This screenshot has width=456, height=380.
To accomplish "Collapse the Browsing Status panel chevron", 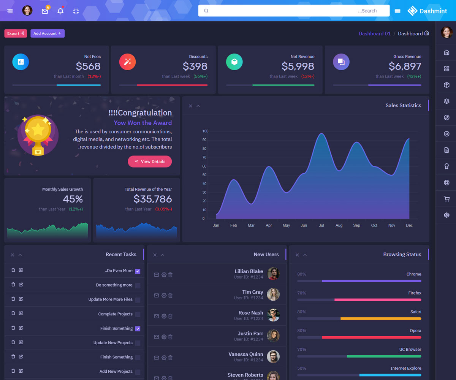I will click(305, 255).
